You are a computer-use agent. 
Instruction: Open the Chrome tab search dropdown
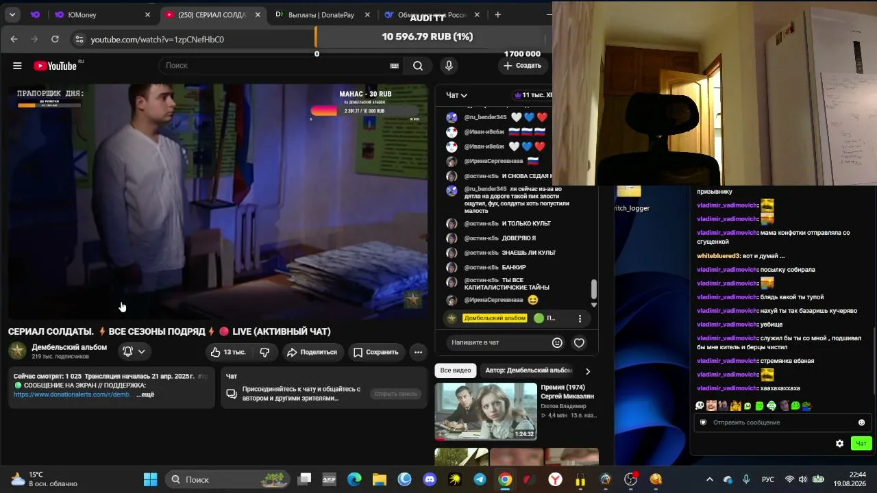coord(12,14)
